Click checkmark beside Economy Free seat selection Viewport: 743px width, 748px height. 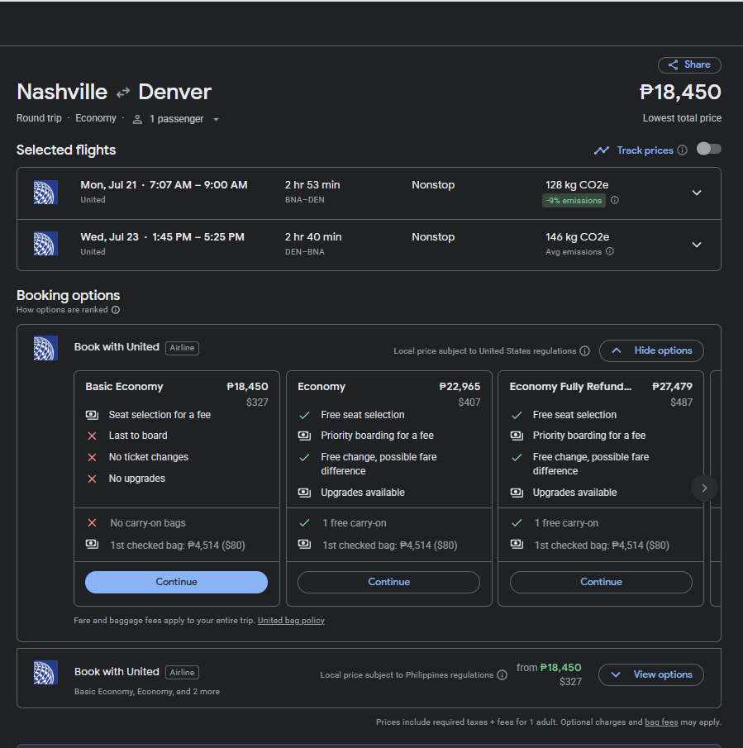click(304, 415)
